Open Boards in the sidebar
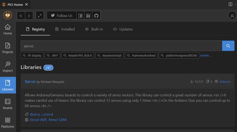Viewport: 237px width, 132px height. 8,104
